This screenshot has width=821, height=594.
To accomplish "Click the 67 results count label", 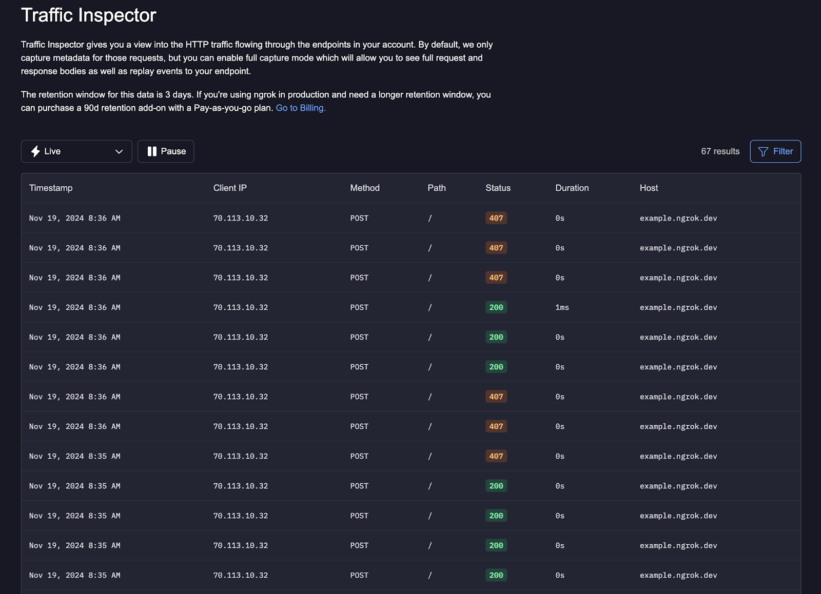I will [x=720, y=151].
